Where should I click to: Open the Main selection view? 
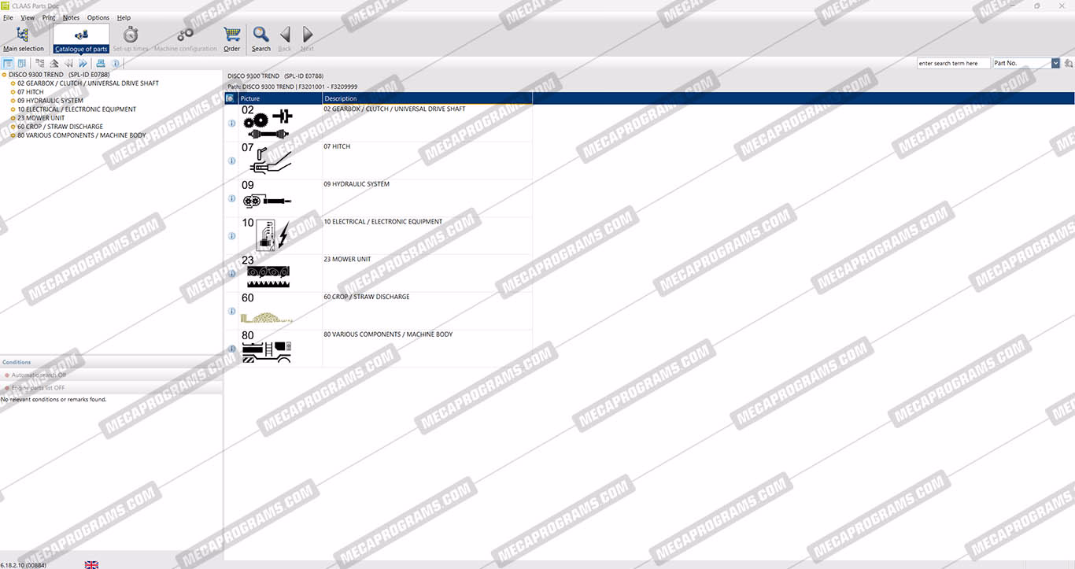click(24, 39)
